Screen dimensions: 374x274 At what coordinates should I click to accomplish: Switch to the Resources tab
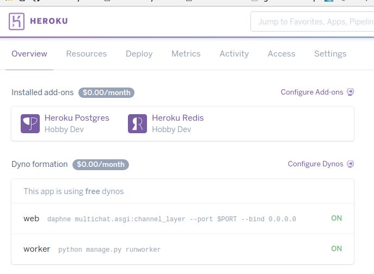click(x=87, y=54)
